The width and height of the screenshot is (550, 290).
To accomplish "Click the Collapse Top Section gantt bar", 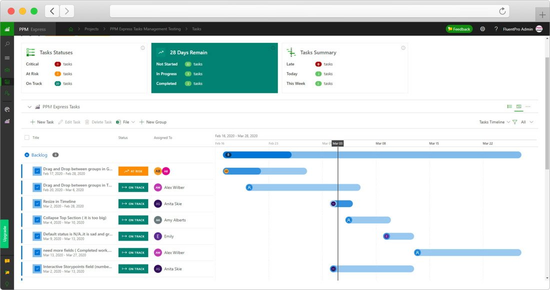I will pyautogui.click(x=368, y=220).
